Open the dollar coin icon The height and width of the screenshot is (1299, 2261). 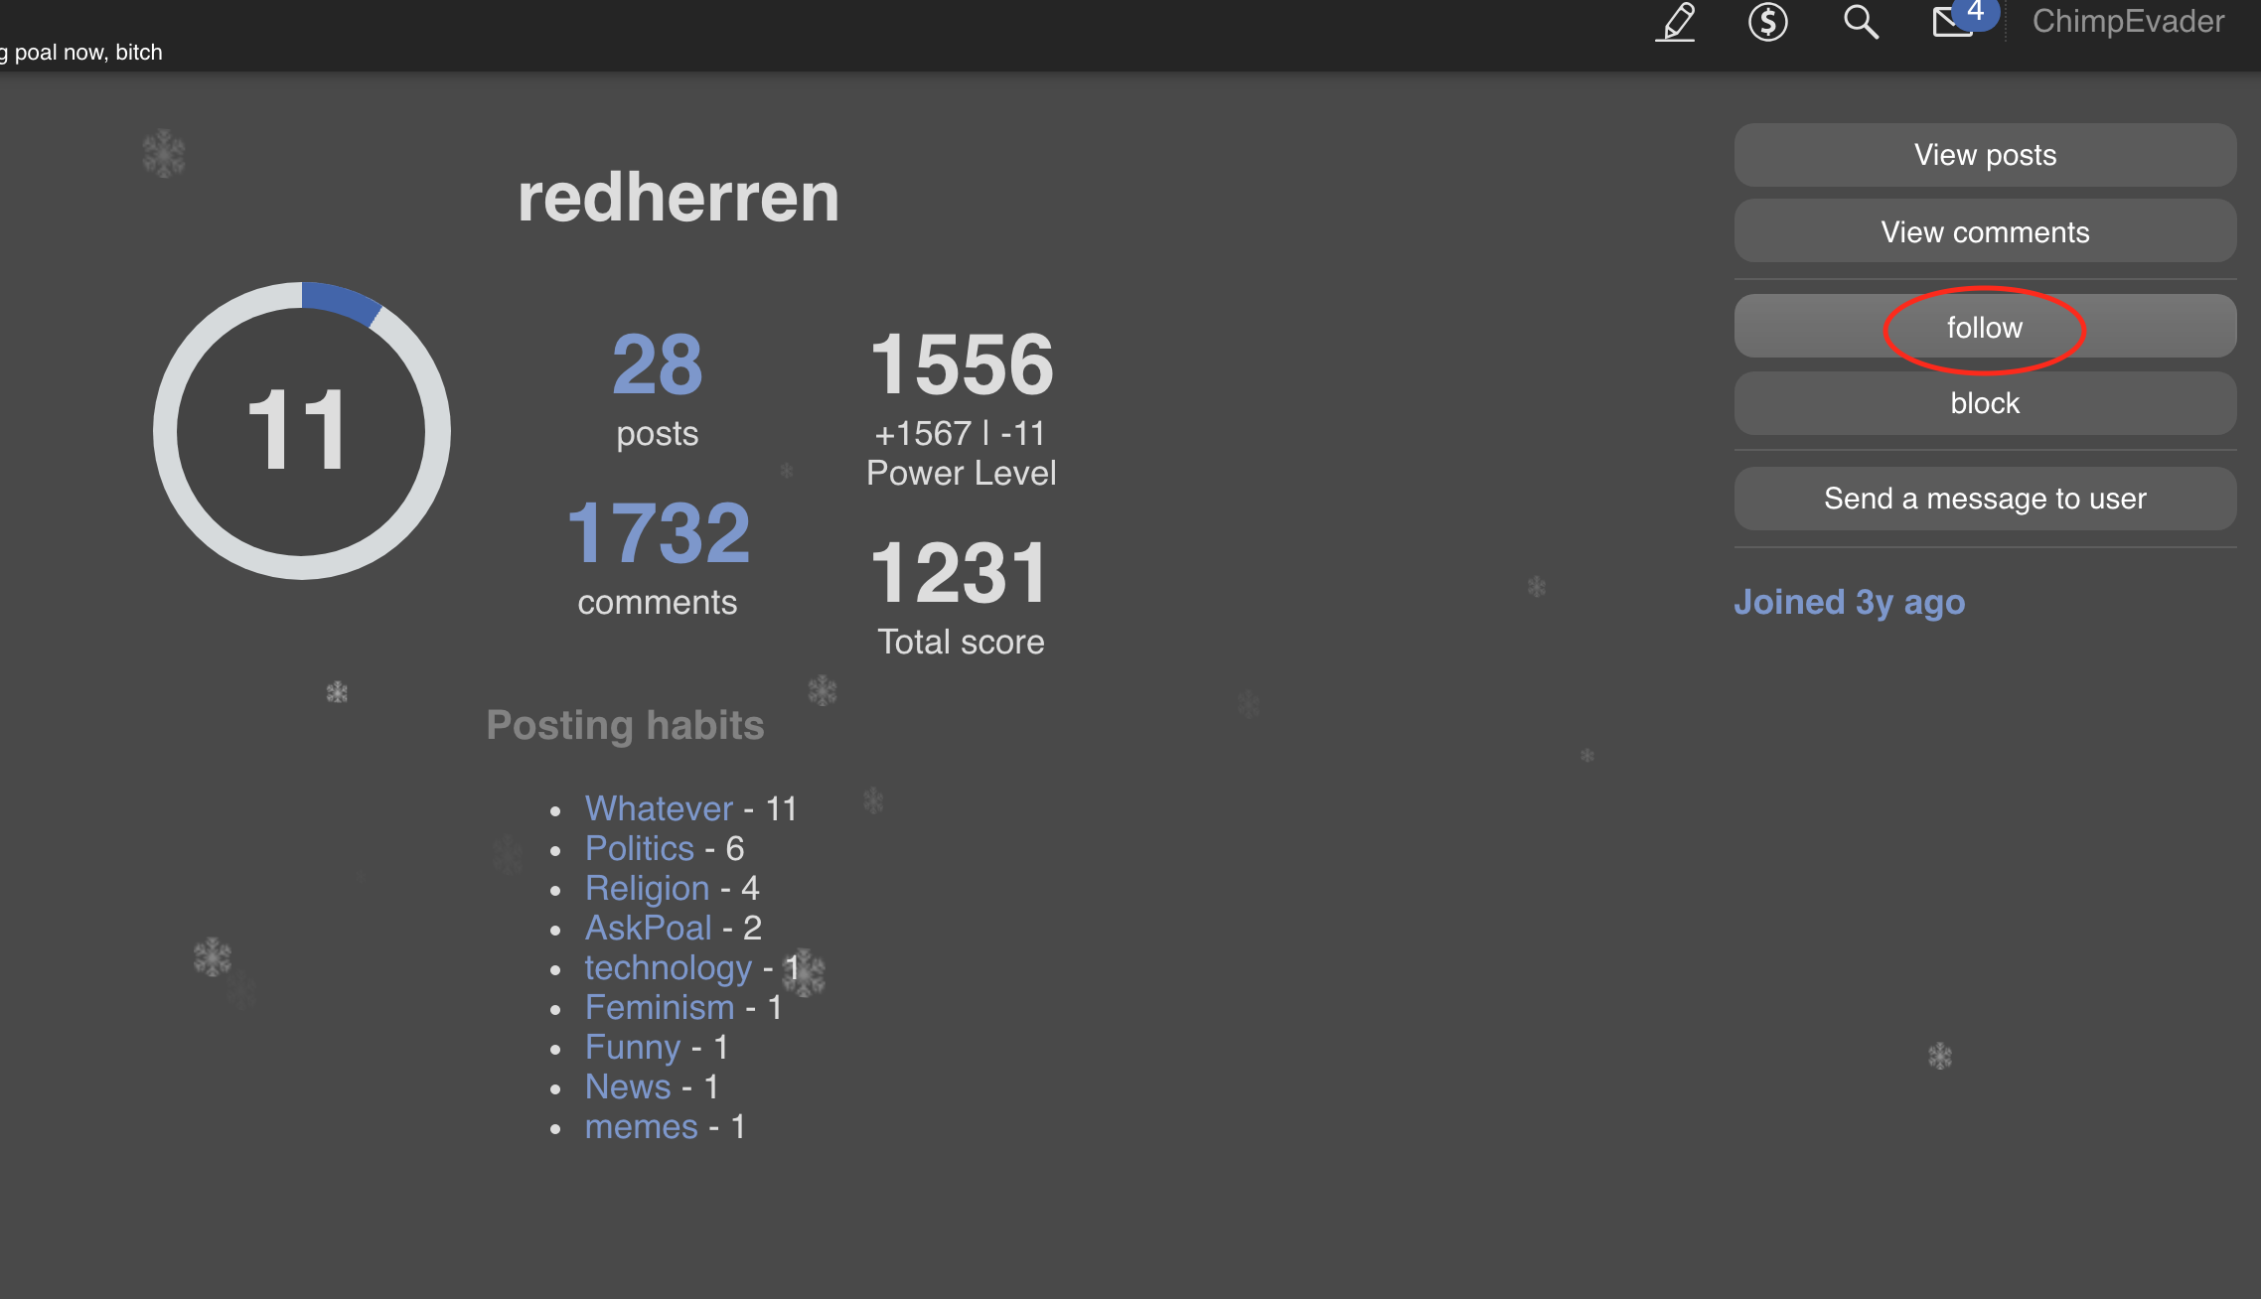[1767, 22]
